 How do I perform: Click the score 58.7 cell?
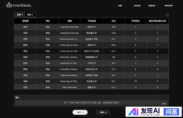pyautogui.click(x=114, y=63)
